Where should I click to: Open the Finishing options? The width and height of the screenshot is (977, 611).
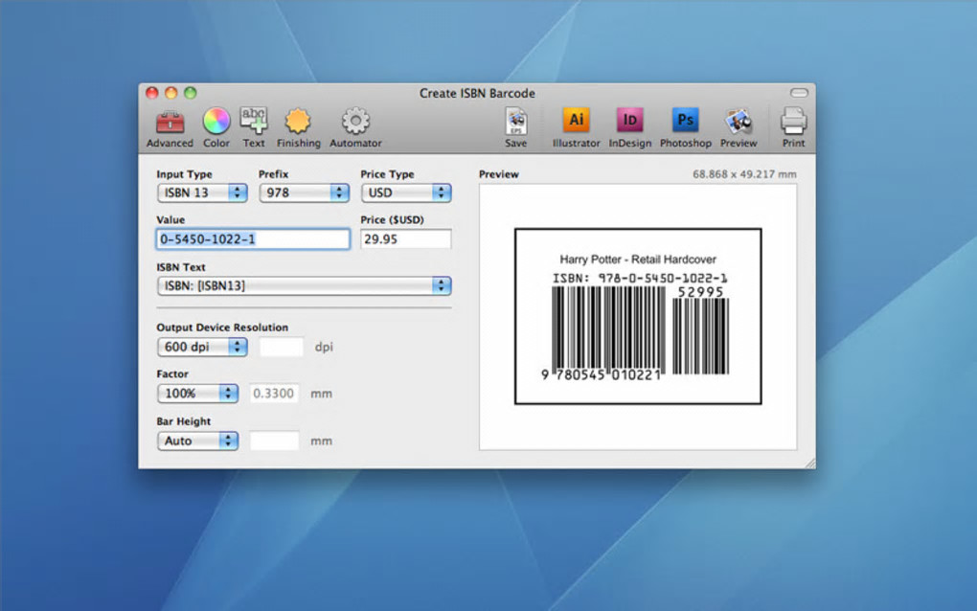[x=298, y=122]
